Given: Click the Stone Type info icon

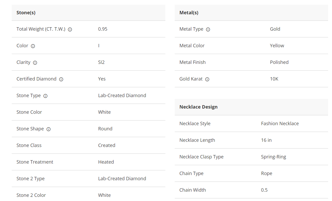Looking at the screenshot, I should click(x=45, y=96).
